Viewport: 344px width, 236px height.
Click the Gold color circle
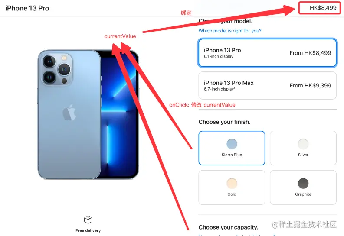(x=232, y=184)
